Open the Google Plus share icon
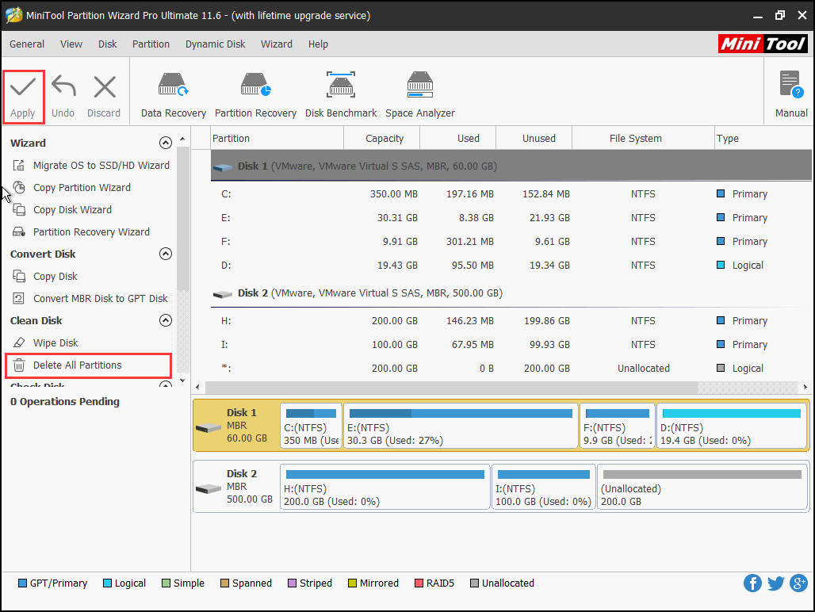This screenshot has width=815, height=612. pyautogui.click(x=798, y=583)
